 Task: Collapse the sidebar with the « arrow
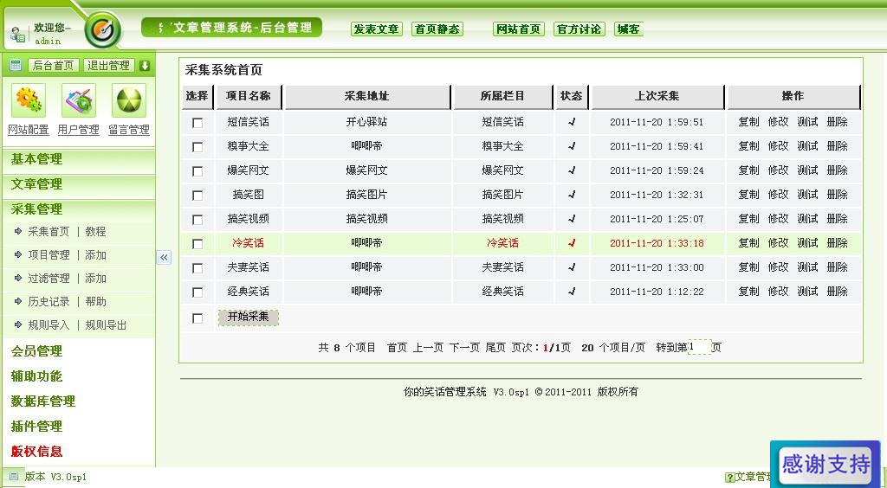[x=164, y=258]
